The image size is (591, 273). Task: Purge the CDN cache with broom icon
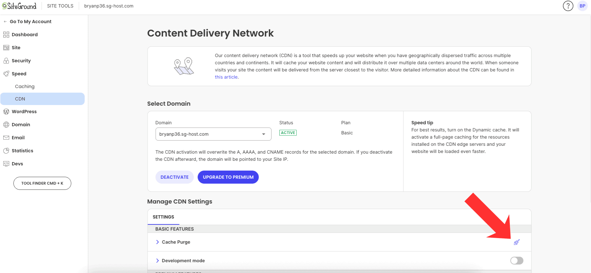517,242
